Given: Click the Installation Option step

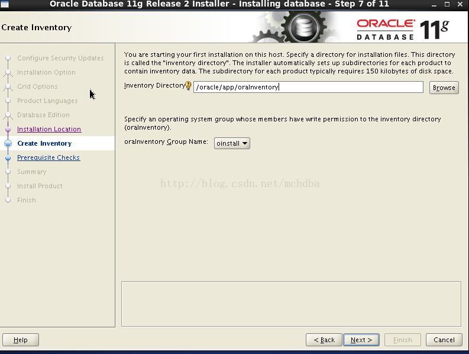Looking at the screenshot, I should click(46, 72).
